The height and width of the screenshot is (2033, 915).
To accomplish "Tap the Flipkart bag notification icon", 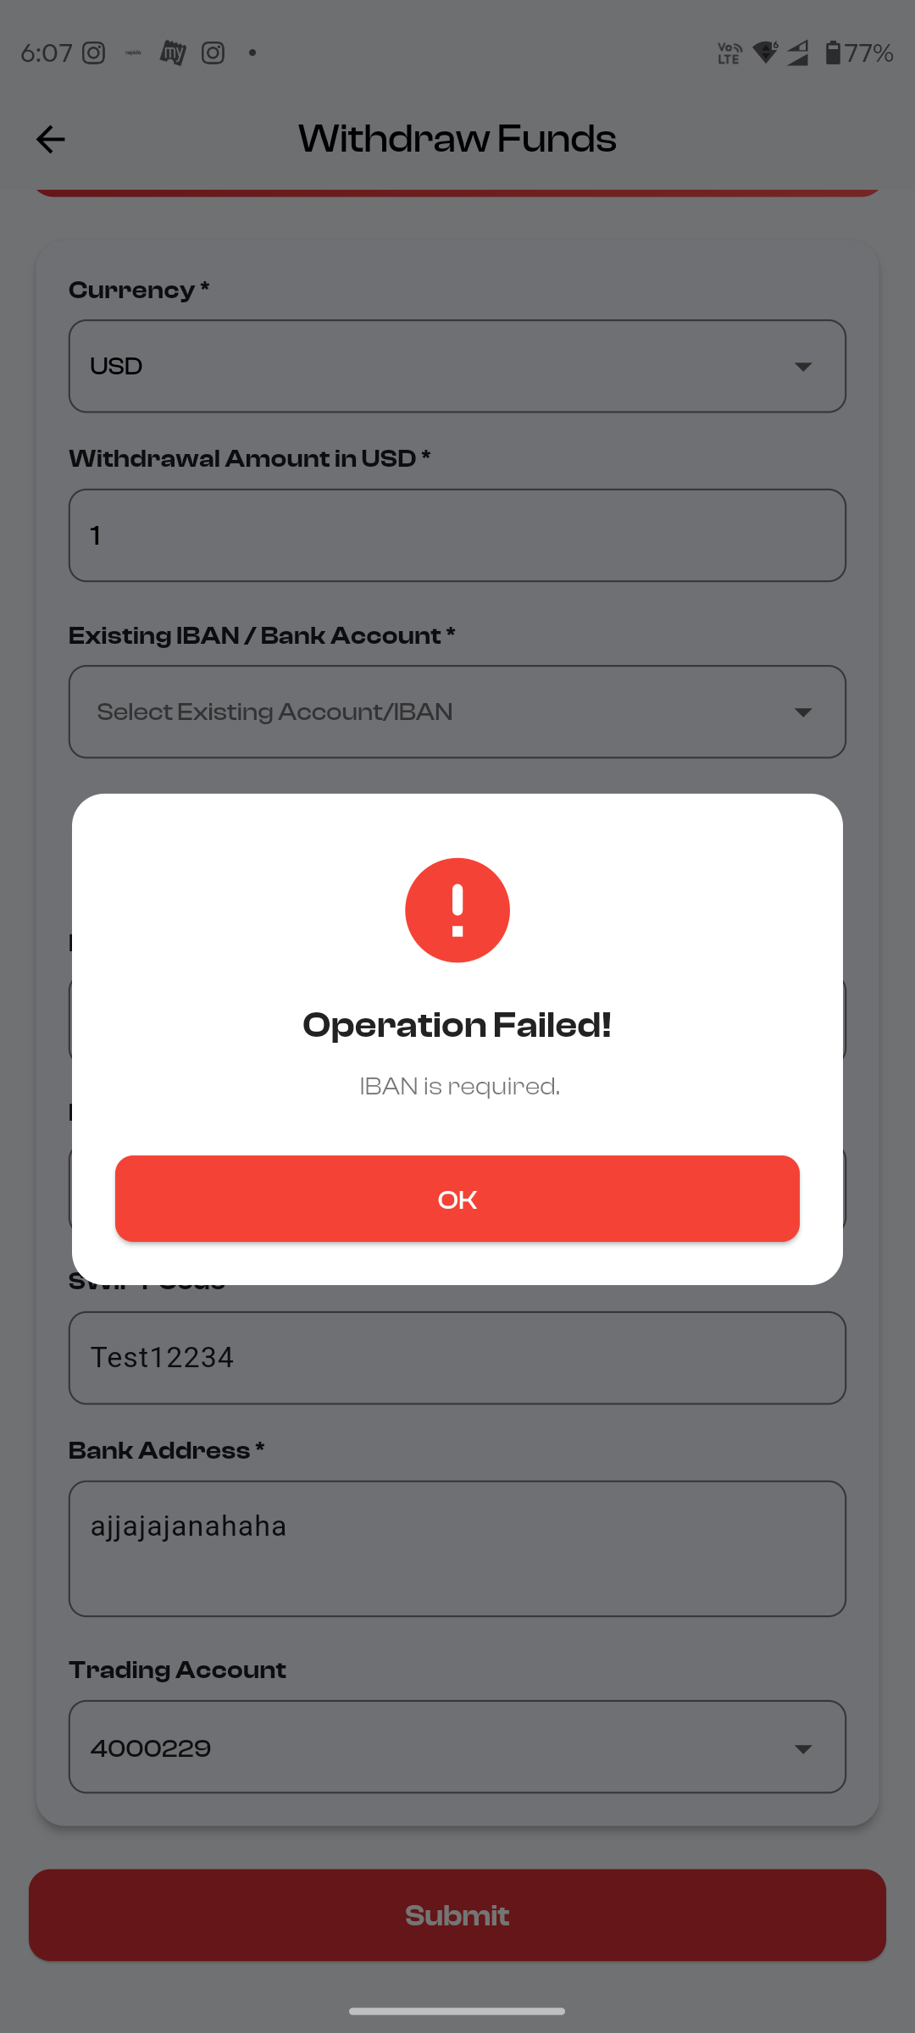I will (173, 53).
